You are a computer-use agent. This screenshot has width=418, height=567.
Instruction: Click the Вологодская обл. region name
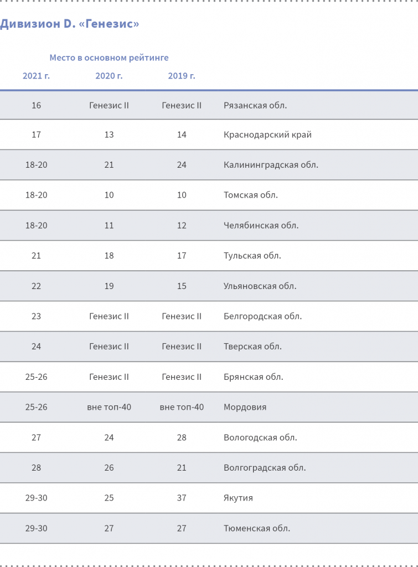260,437
